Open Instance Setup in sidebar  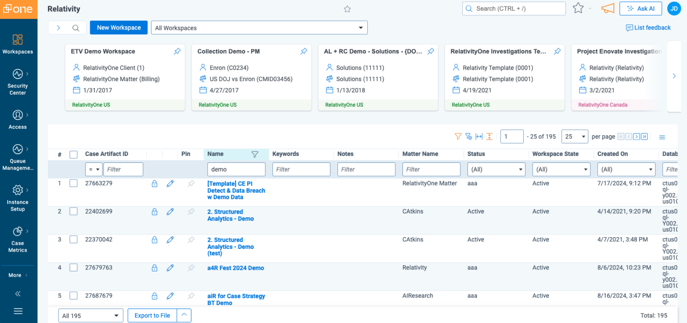click(18, 198)
